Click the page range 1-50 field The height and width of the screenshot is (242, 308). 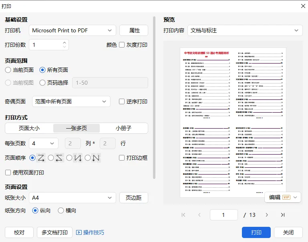click(110, 83)
